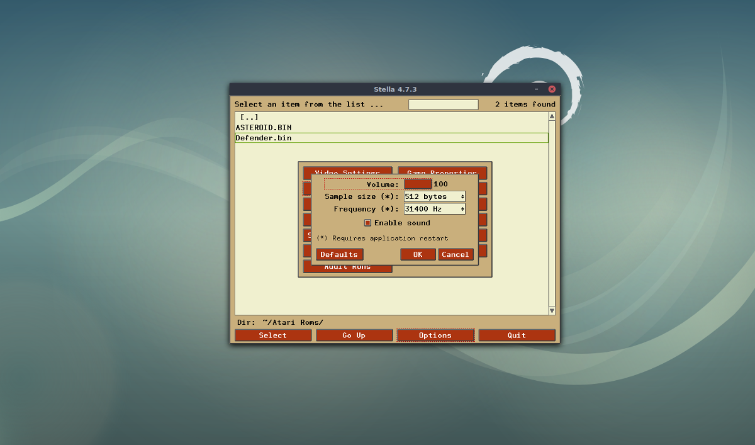755x445 pixels.
Task: Click the ROM filter input field
Action: tap(444, 104)
